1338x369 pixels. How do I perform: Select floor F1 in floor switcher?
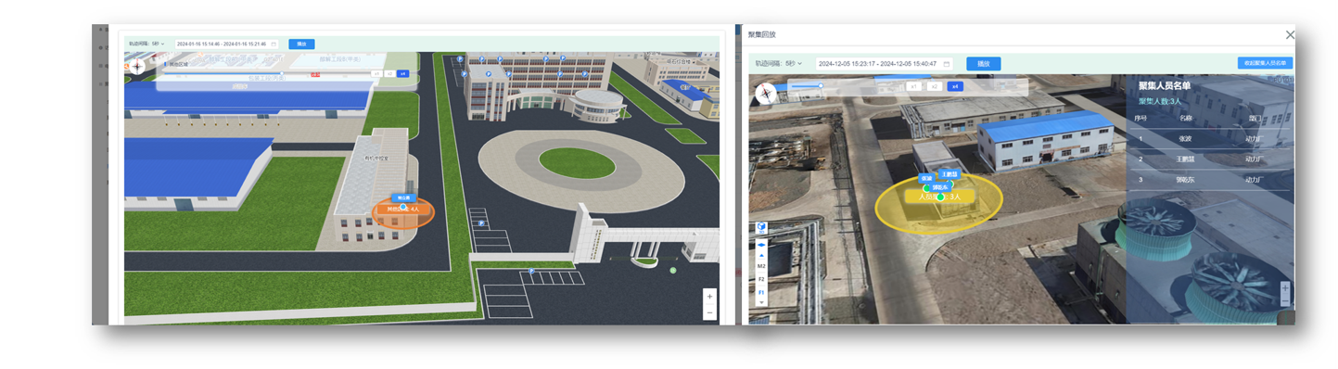click(761, 291)
